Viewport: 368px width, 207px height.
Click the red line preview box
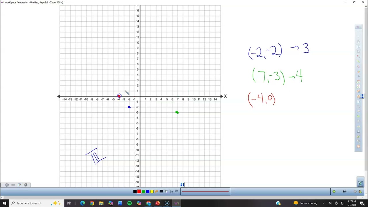[205, 191]
